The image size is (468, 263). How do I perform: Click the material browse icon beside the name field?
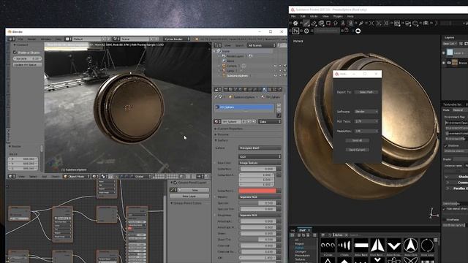pyautogui.click(x=217, y=122)
